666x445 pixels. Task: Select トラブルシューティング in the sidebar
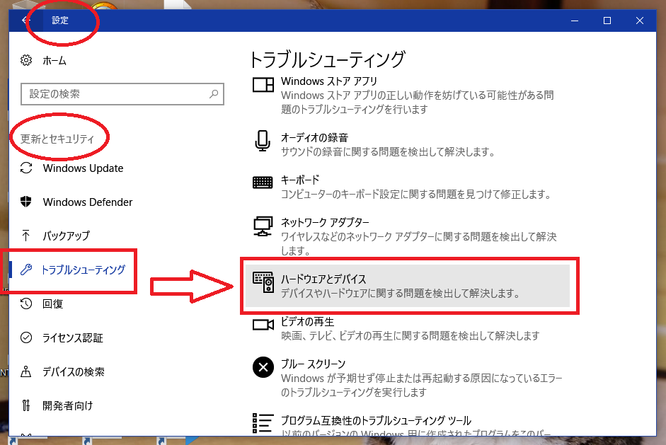[x=84, y=270]
